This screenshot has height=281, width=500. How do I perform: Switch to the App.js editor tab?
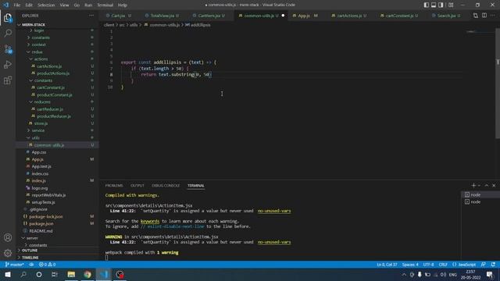[x=305, y=16]
